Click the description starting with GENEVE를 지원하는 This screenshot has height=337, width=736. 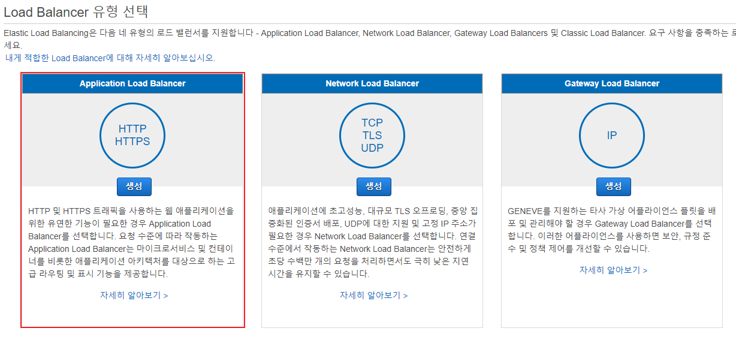pos(612,230)
